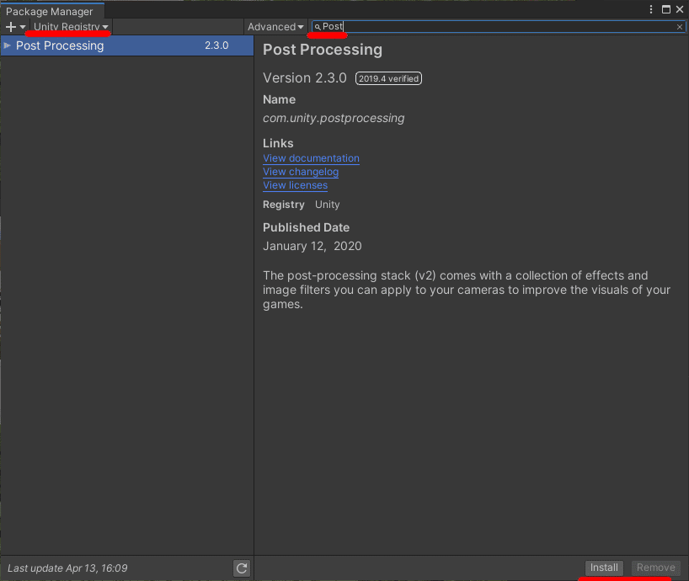Open the Unity Registry scope dropdown

[71, 27]
